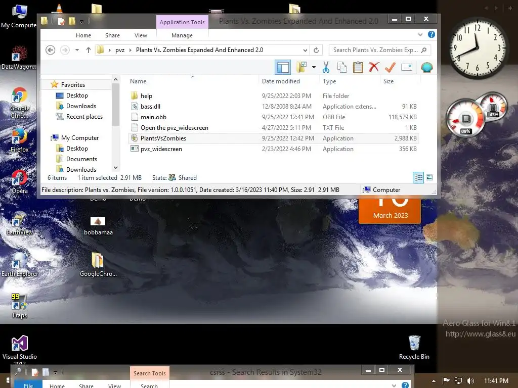Open DataWagon desktop shortcut

pos(19,59)
